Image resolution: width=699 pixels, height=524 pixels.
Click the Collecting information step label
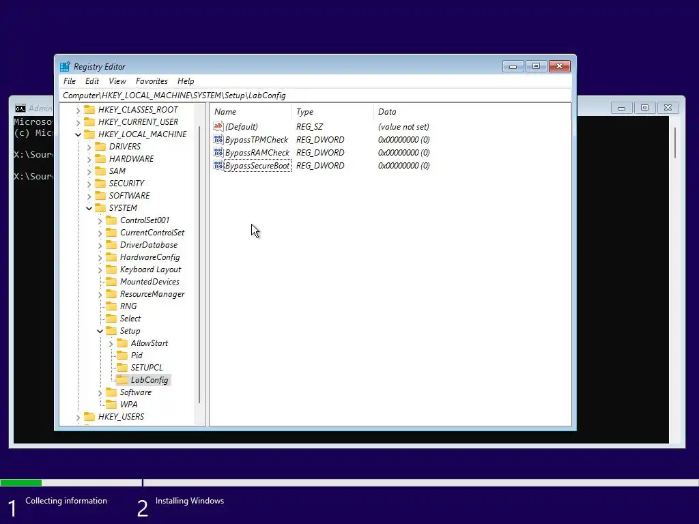point(66,501)
